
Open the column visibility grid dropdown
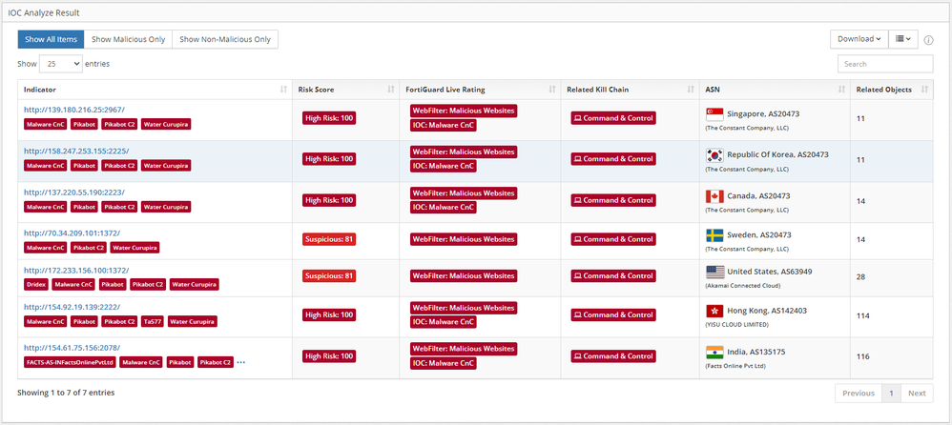903,39
